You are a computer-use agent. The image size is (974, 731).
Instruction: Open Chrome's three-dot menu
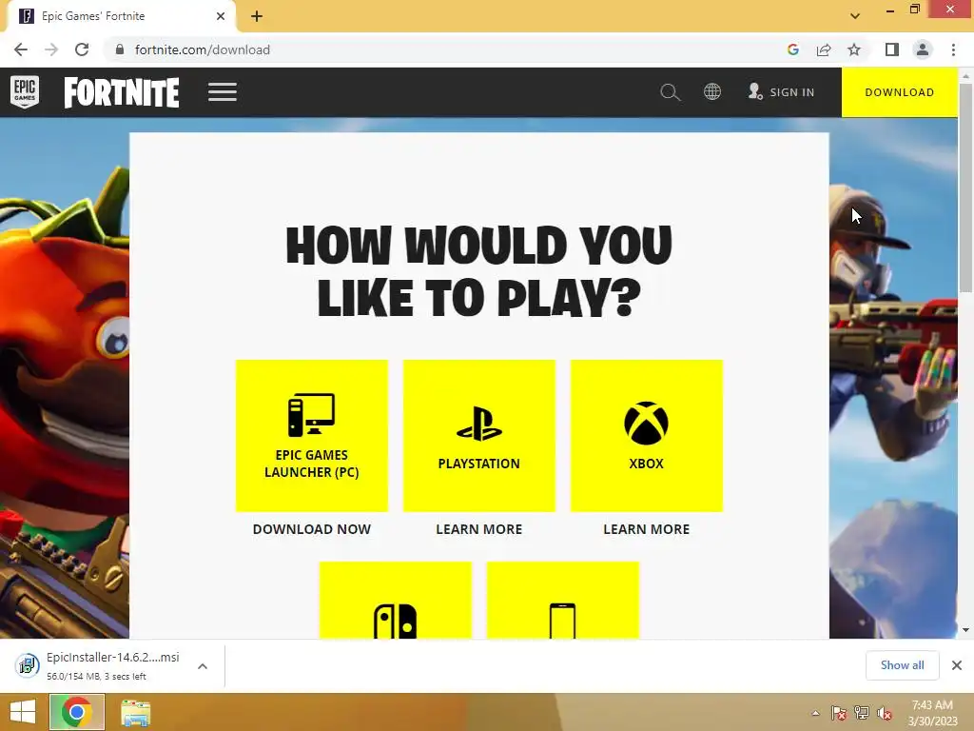(x=953, y=49)
